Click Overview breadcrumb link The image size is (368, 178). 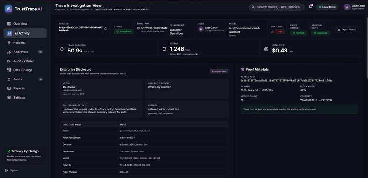(x=60, y=10)
